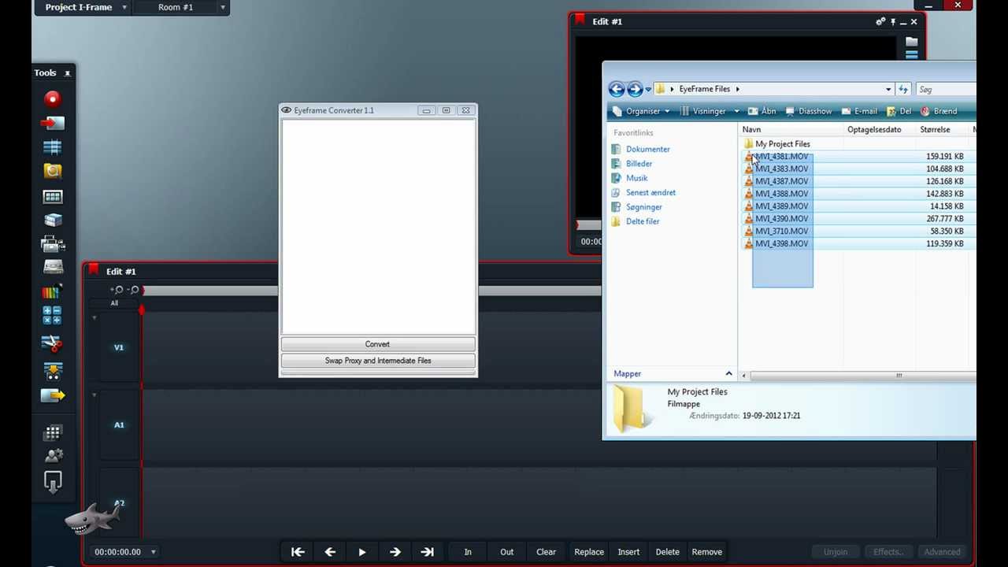Expand the Room #1 dropdown arrow
Viewport: 1008px width, 567px height.
pos(223,8)
